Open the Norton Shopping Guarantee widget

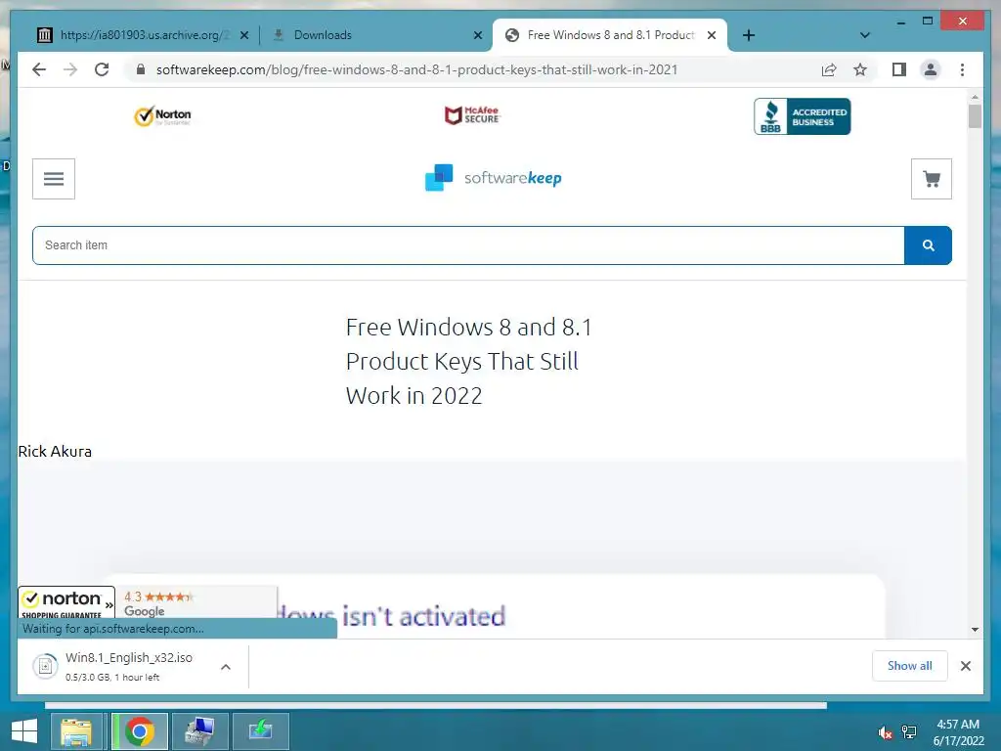(x=66, y=602)
